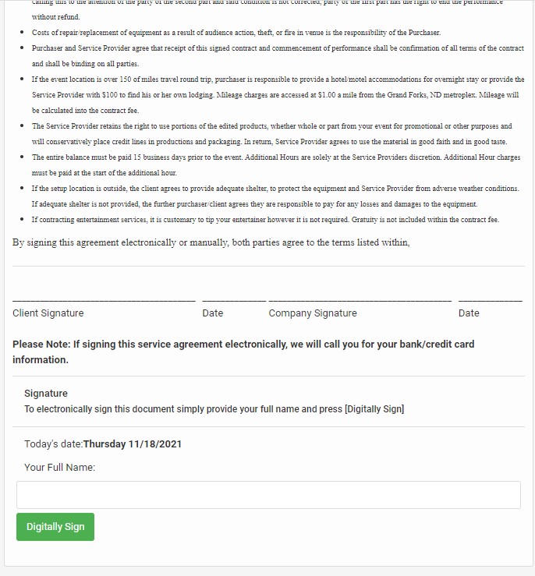Click the date line beside Client Signature
This screenshot has width=535, height=576.
(234, 300)
